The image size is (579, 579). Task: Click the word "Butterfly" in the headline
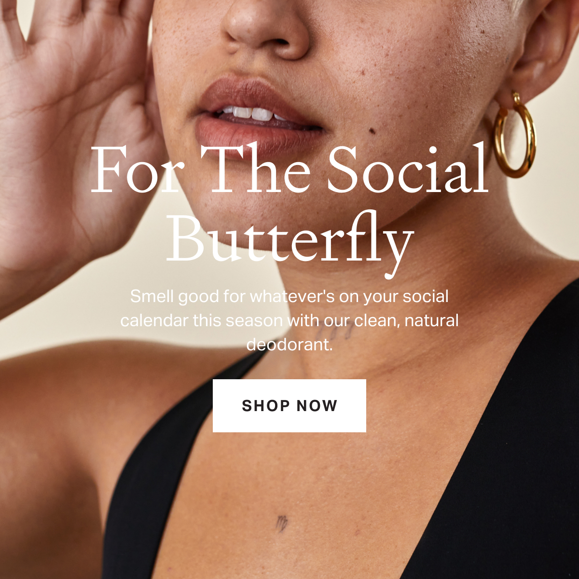pyautogui.click(x=289, y=242)
